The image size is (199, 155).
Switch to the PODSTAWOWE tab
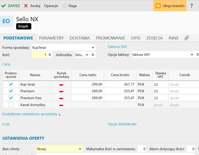[x=18, y=38]
